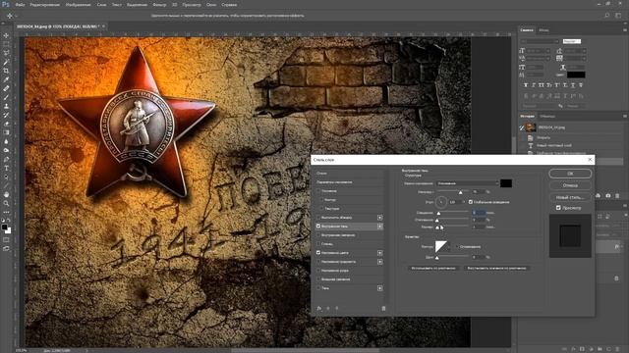Click the text color swatch in Character panel
The height and width of the screenshot is (353, 629).
(576, 75)
